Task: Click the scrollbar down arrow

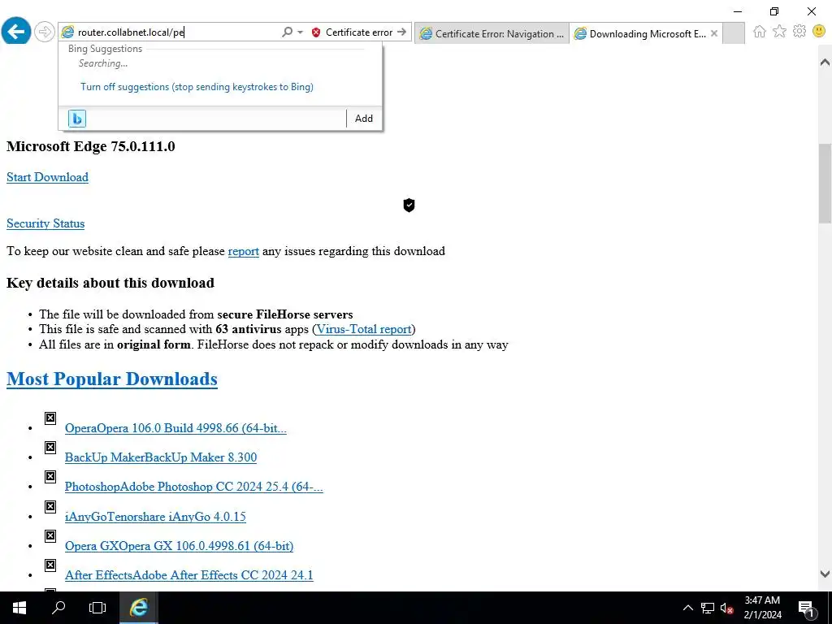Action: pos(825,574)
